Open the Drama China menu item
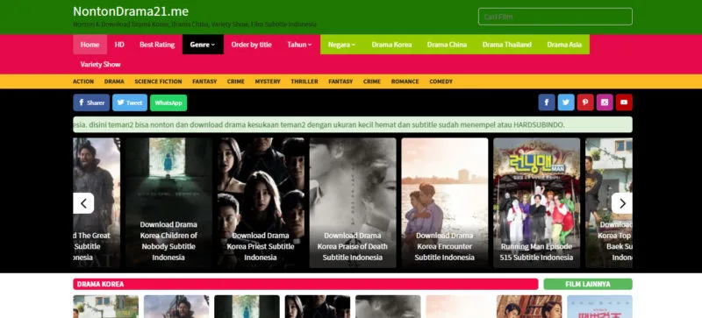 (x=447, y=45)
